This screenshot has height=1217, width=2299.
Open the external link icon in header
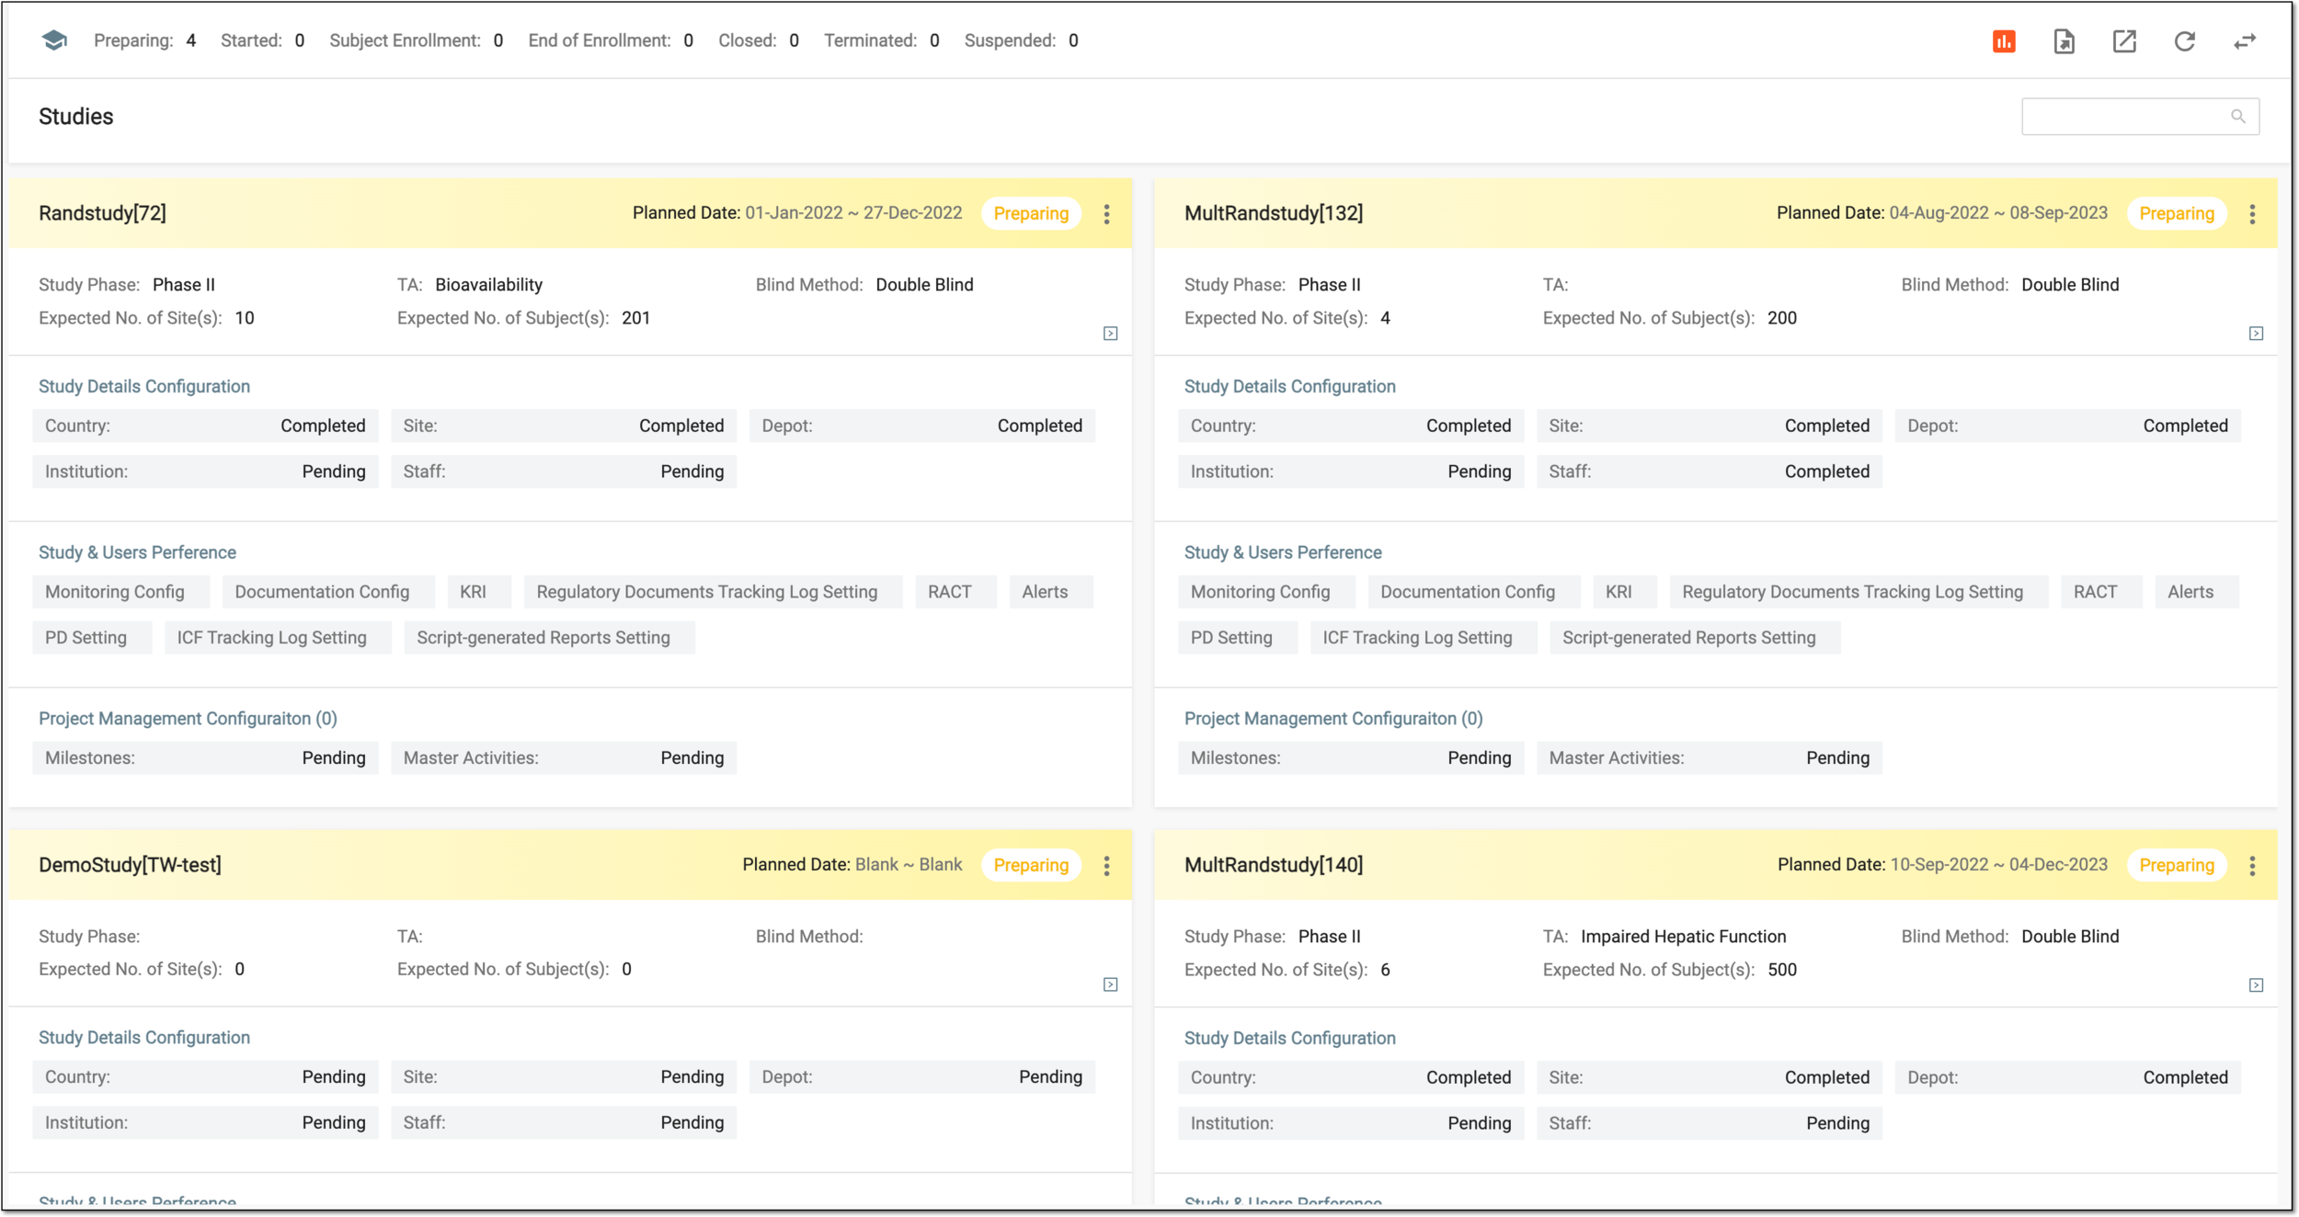(2124, 41)
